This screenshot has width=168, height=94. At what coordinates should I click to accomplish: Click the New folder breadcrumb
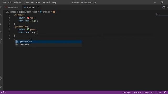coord(32,12)
